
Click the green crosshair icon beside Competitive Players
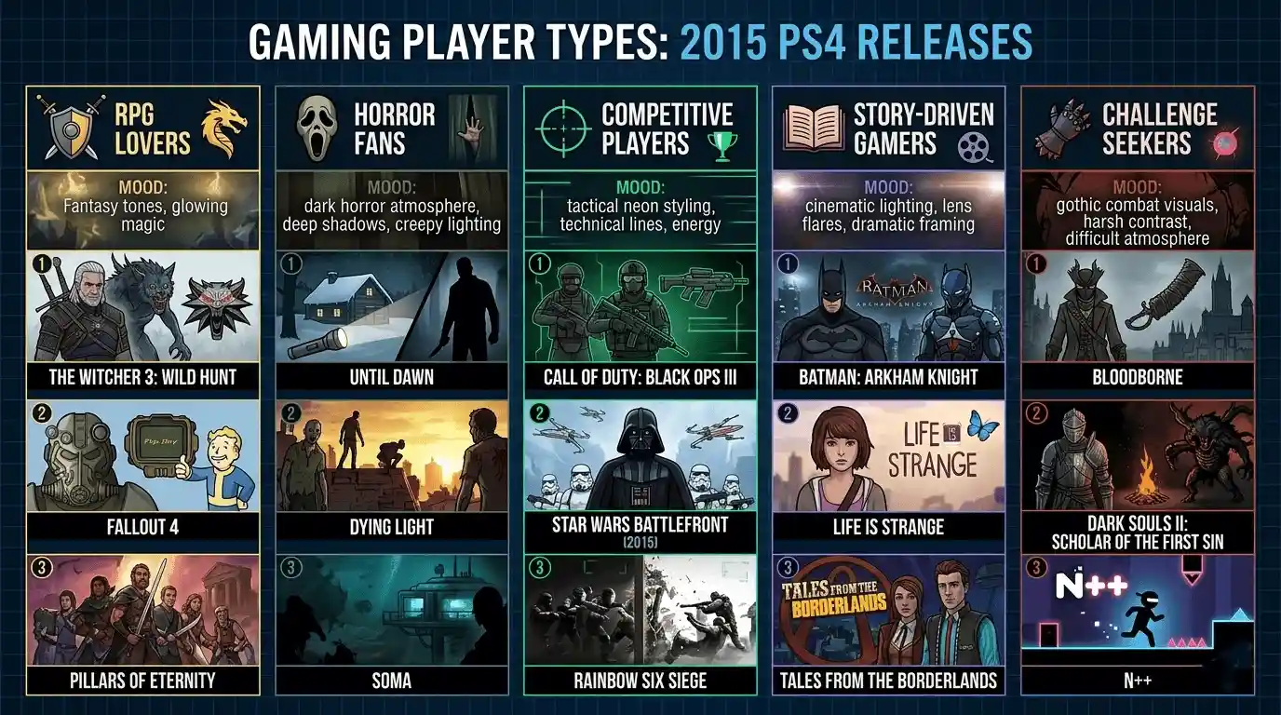563,129
